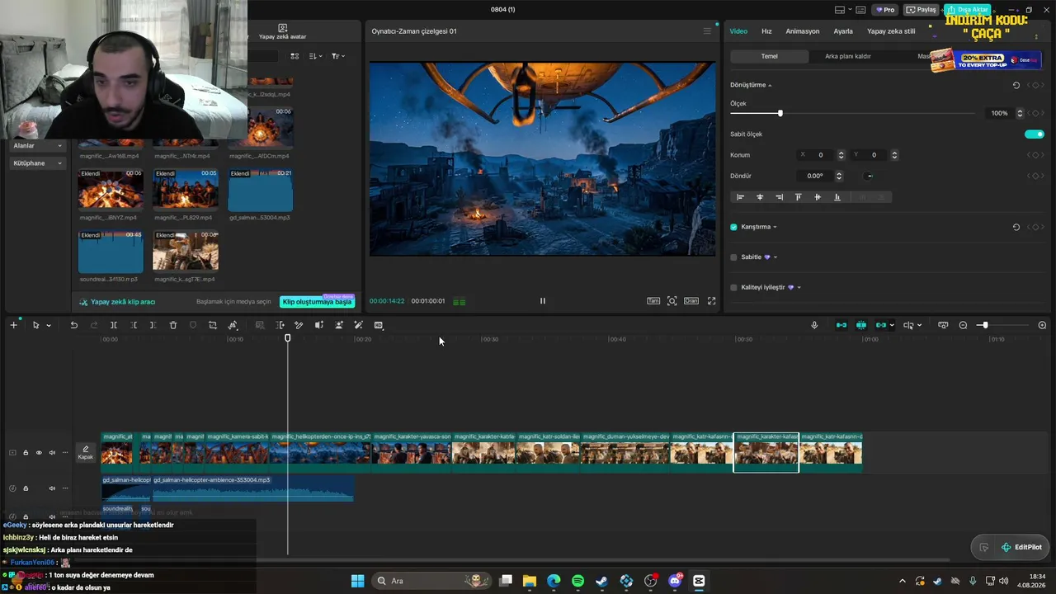Expand the Sabitle section arrow

775,257
